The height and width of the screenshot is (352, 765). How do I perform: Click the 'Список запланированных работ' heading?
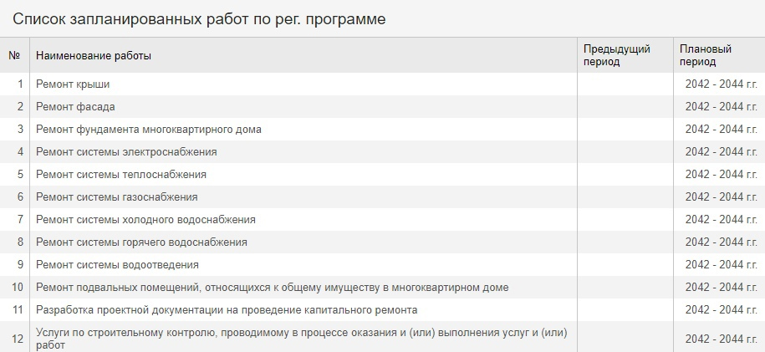[199, 18]
